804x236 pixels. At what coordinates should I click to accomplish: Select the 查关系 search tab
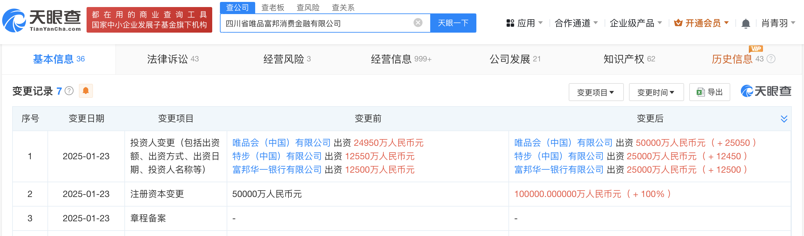point(343,7)
